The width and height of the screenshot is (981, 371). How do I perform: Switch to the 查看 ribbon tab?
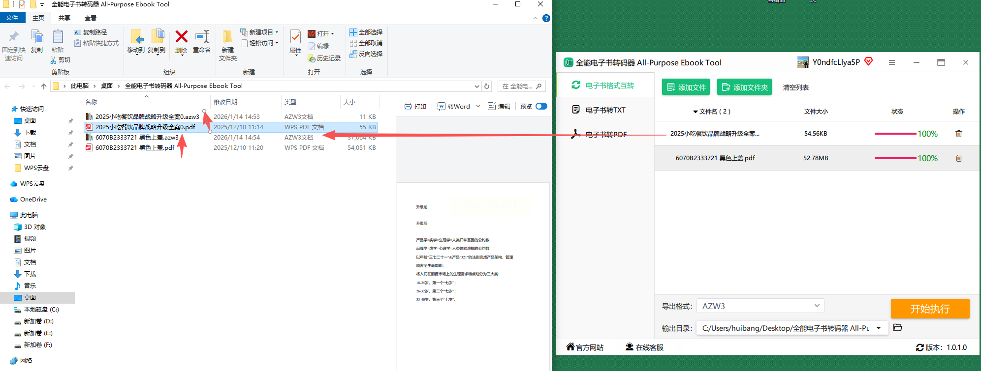(91, 18)
